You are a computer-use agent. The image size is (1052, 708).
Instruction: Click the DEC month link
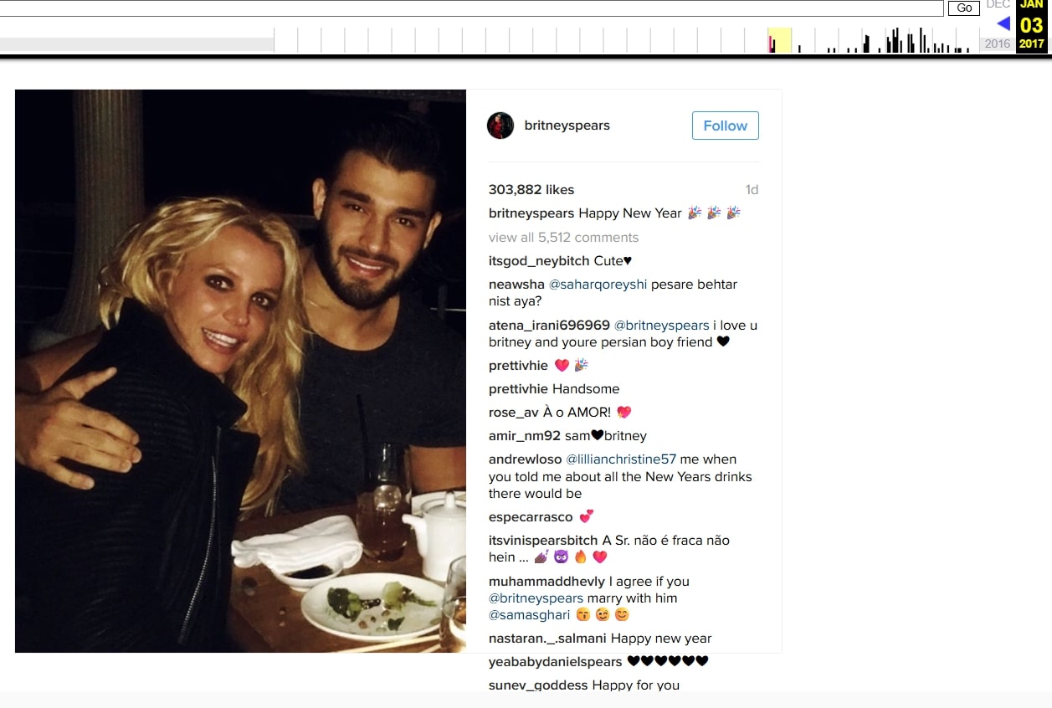click(998, 4)
